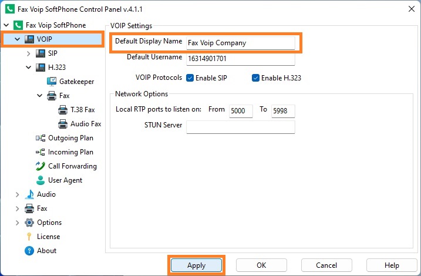
Task: Select Fax Voip SoftPhone root node icon
Action: (18, 25)
